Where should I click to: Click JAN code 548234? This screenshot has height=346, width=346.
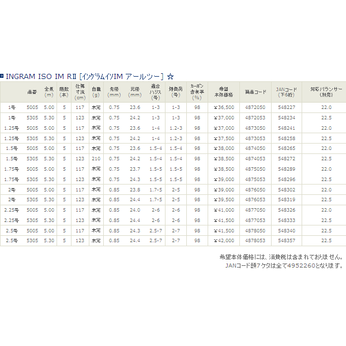tap(287, 118)
